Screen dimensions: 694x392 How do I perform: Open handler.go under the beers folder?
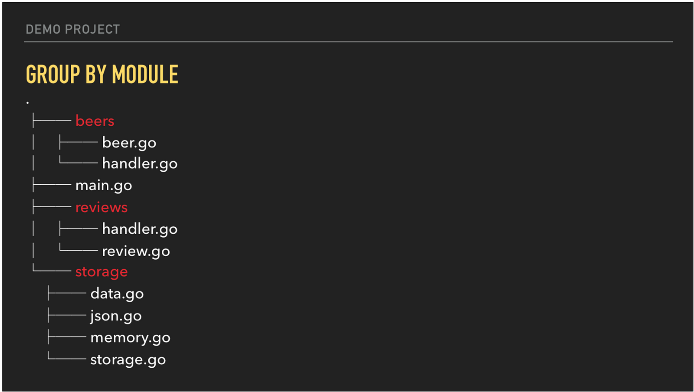(x=140, y=164)
